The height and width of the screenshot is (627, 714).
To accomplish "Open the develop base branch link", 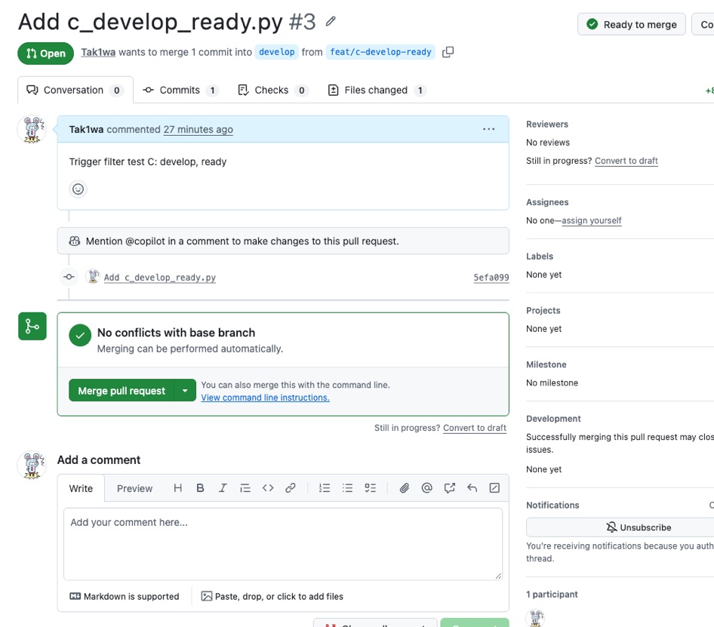I will pyautogui.click(x=277, y=52).
